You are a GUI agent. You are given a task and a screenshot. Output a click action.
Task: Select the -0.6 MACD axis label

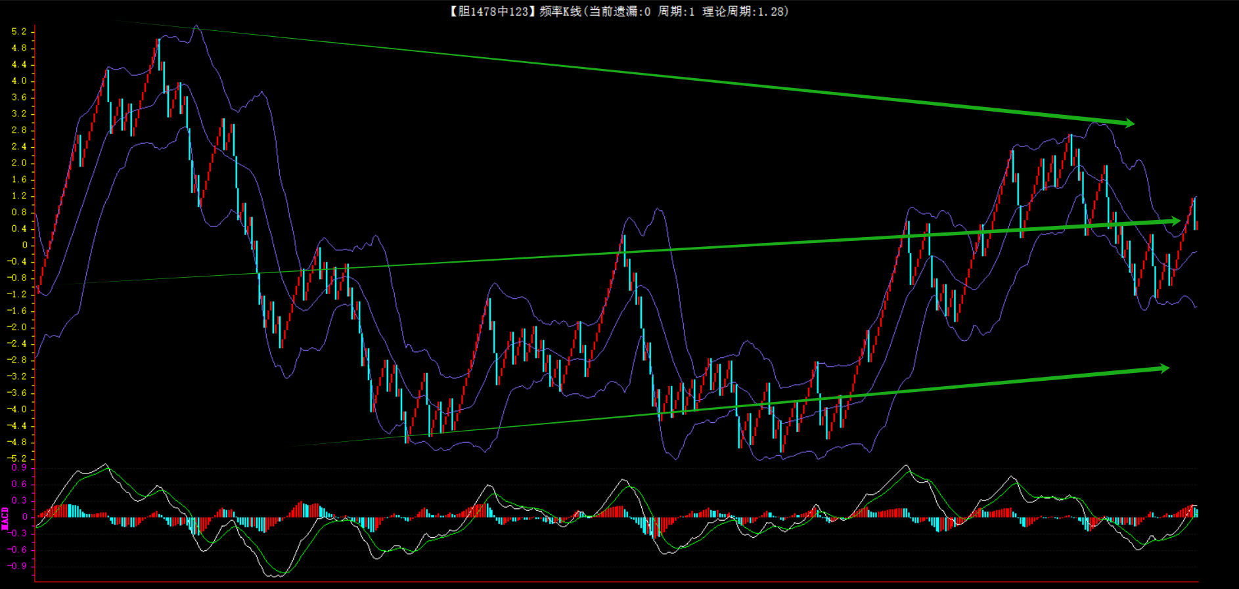(18, 550)
